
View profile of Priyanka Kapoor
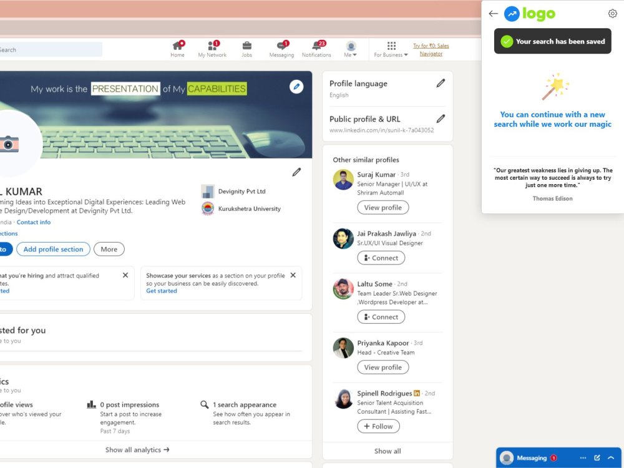383,368
